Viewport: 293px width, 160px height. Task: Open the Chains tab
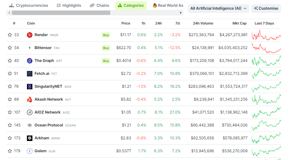(100, 5)
